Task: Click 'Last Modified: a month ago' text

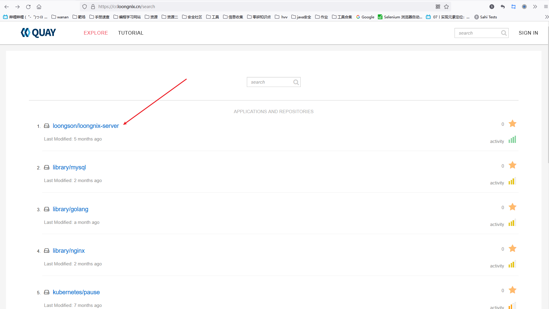Action: tap(72, 222)
